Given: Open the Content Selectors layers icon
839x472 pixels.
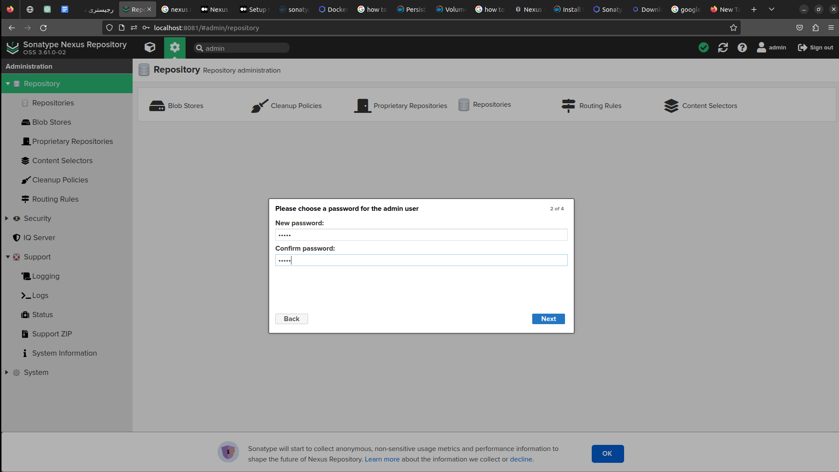Looking at the screenshot, I should tap(671, 106).
